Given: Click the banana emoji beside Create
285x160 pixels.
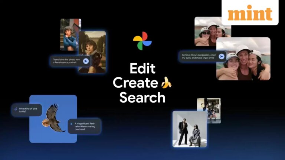Looking at the screenshot, I should coord(166,83).
